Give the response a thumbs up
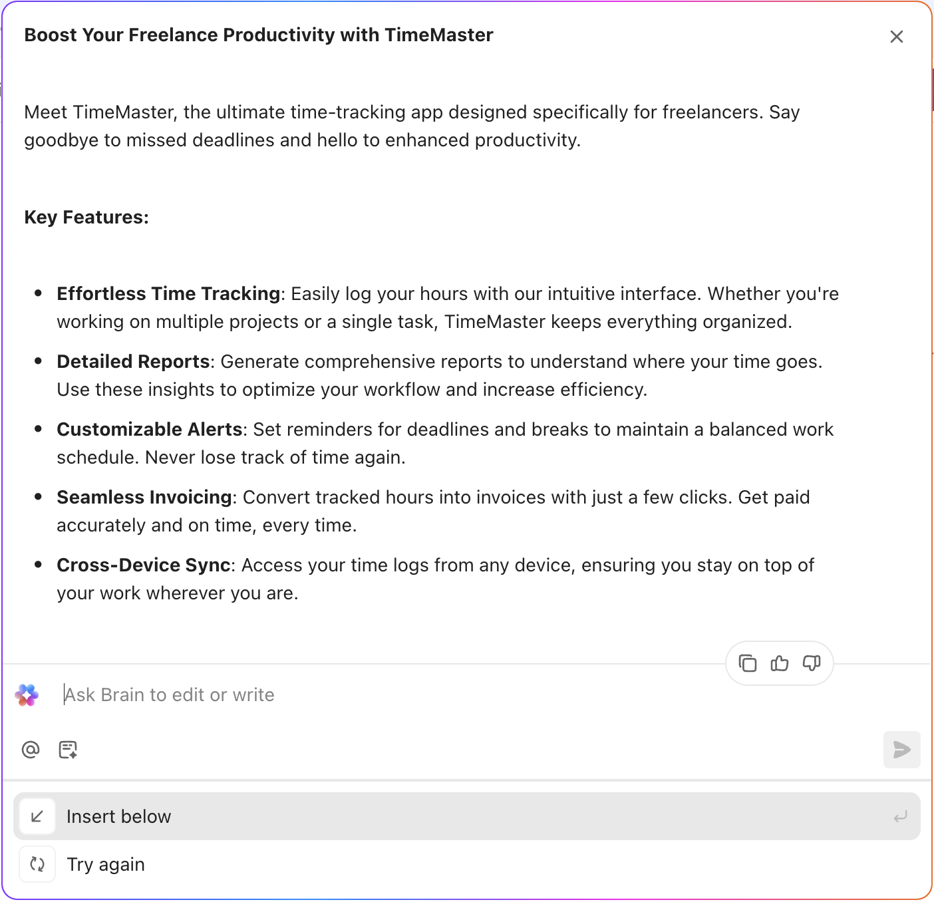 click(x=779, y=663)
